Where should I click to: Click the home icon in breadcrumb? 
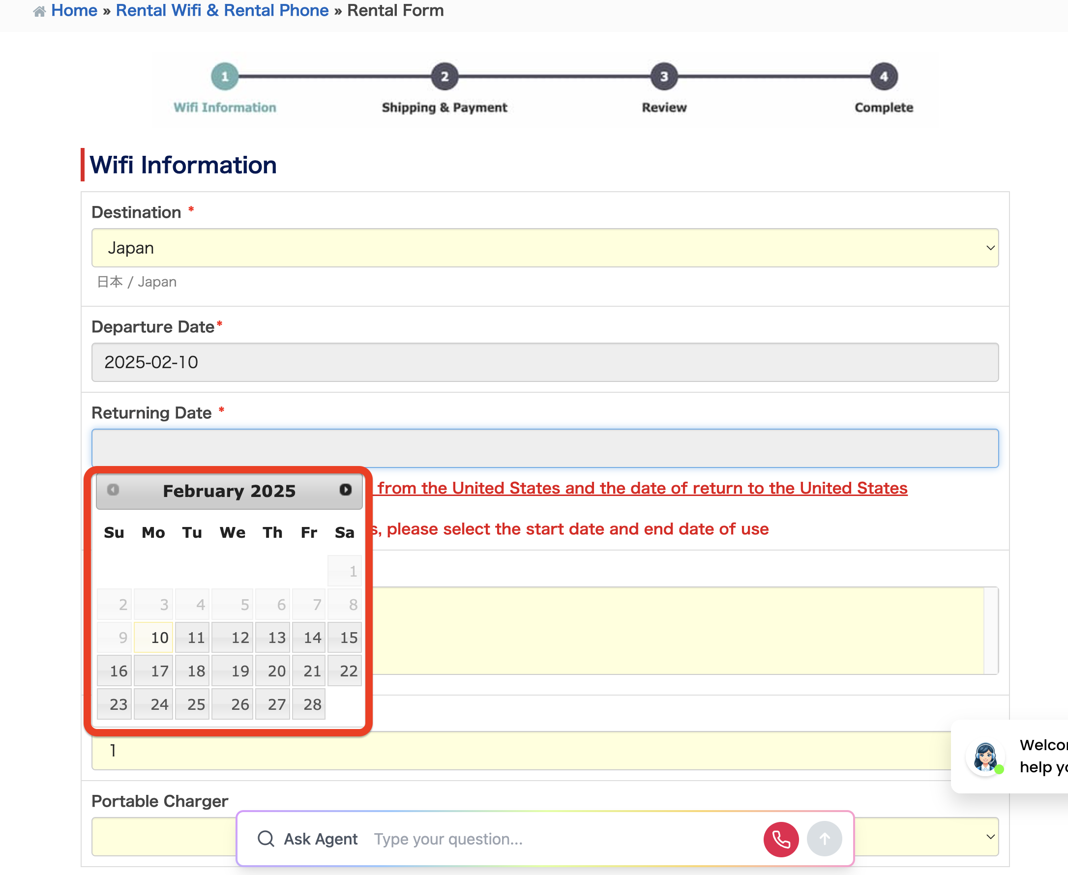pos(39,11)
